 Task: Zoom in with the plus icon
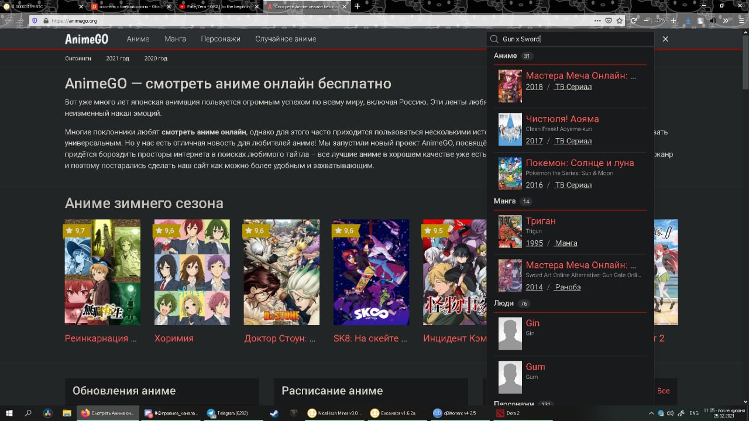click(x=674, y=20)
